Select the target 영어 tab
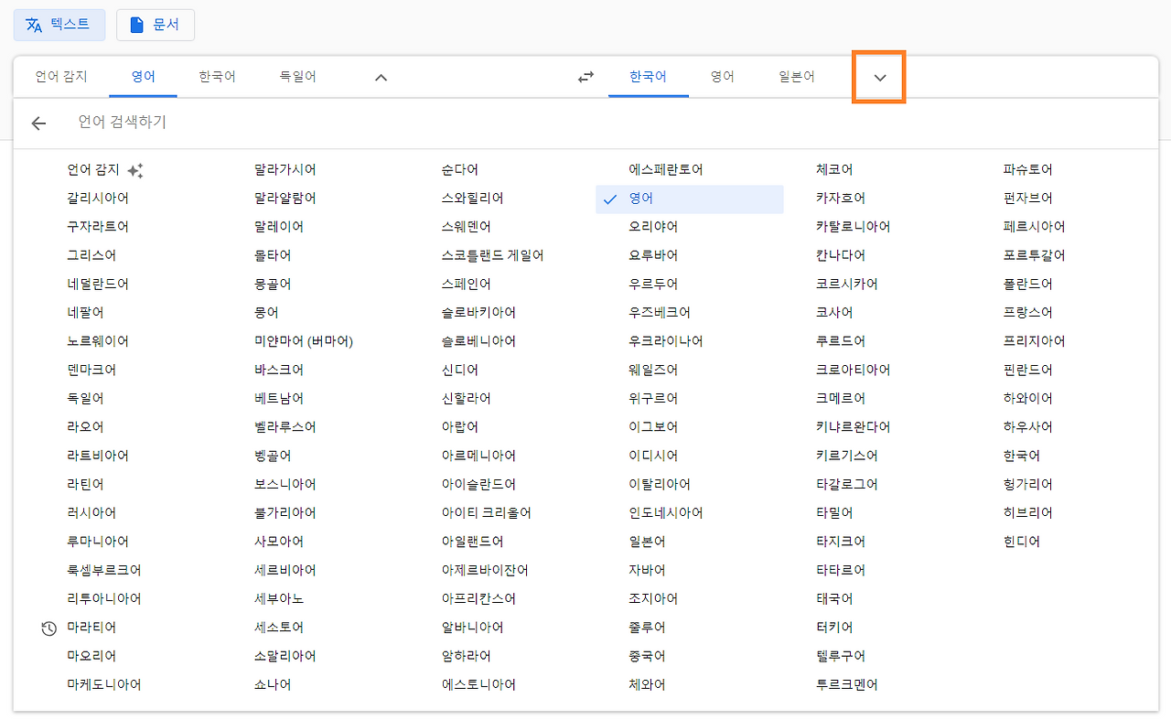 tap(723, 77)
